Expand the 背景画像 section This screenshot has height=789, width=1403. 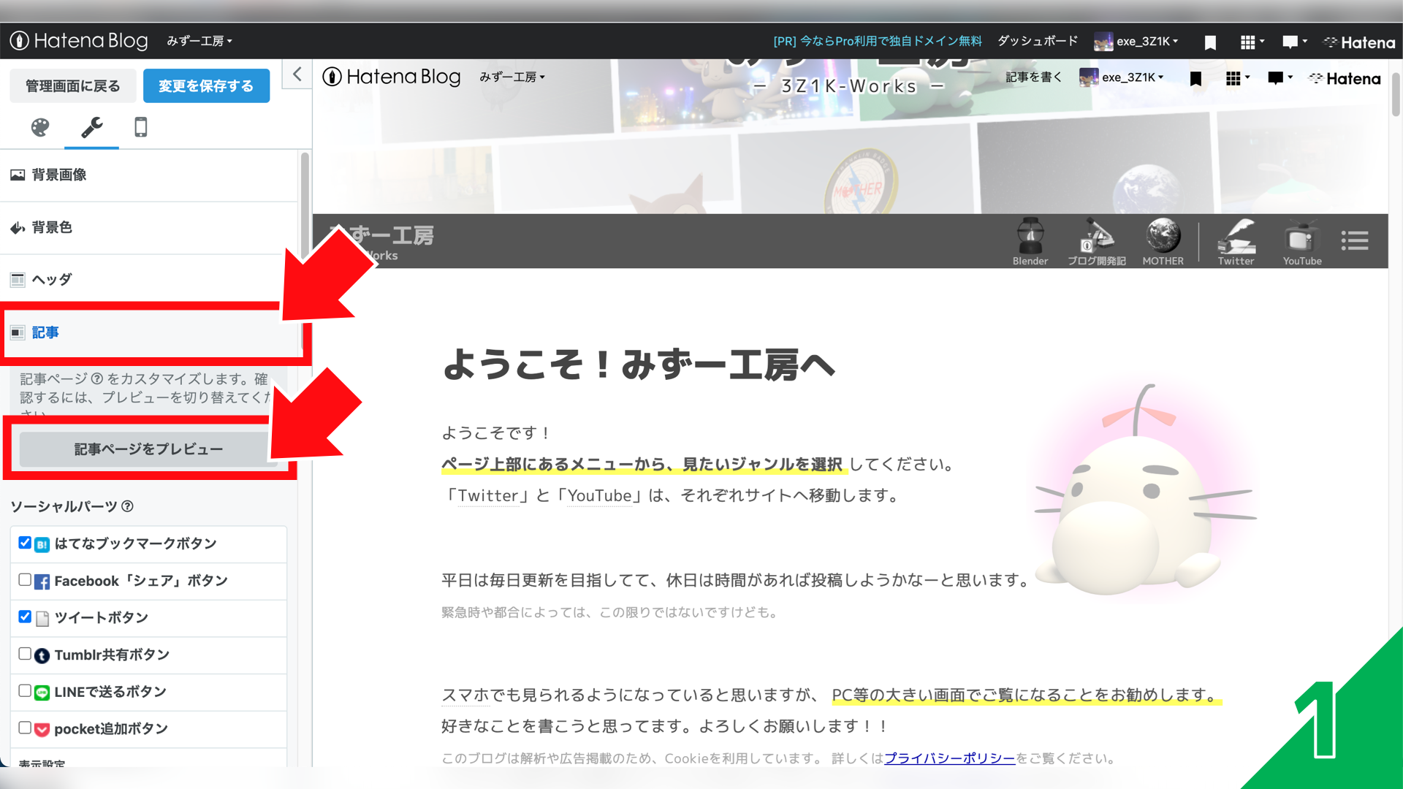tap(149, 175)
